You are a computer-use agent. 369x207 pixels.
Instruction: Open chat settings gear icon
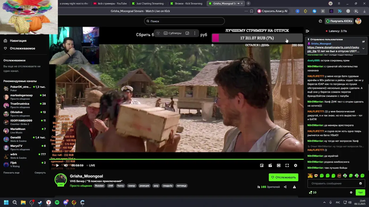pos(351,192)
